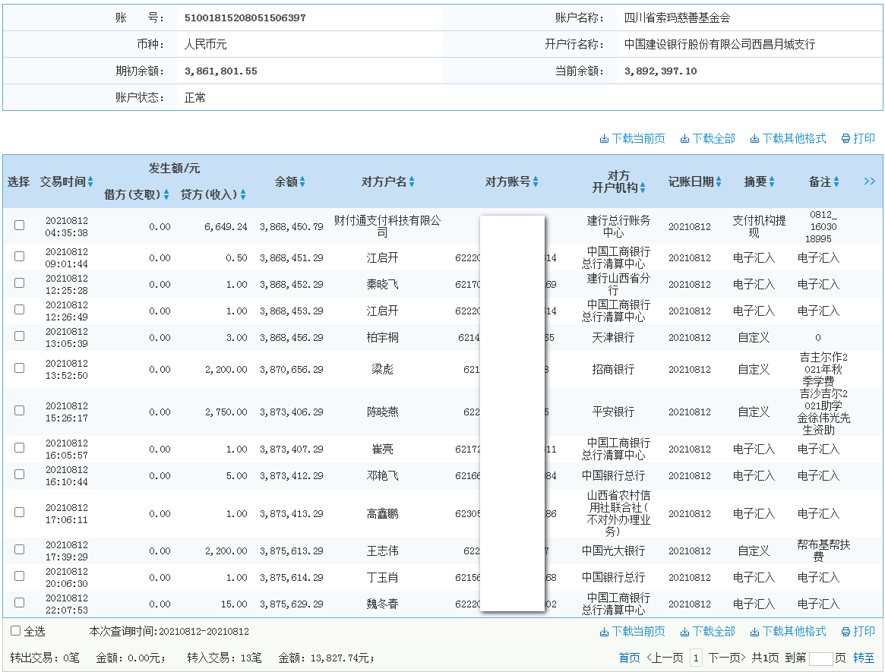Click the >> show-more-columns icon
Image resolution: width=885 pixels, height=672 pixels.
point(870,181)
